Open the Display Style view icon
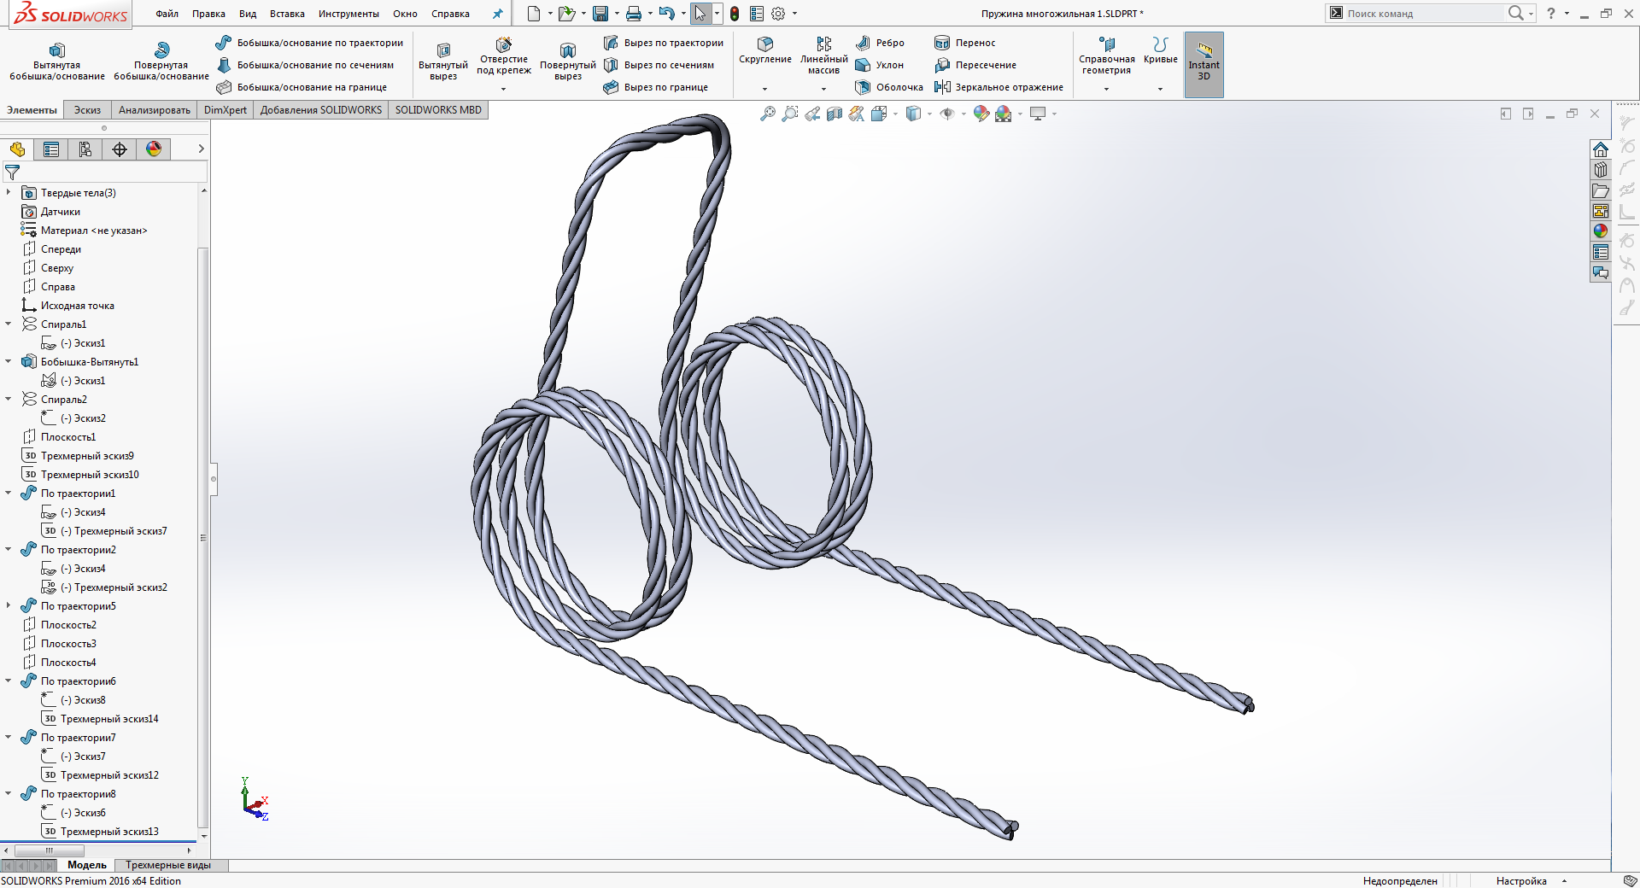The width and height of the screenshot is (1640, 888). (913, 114)
